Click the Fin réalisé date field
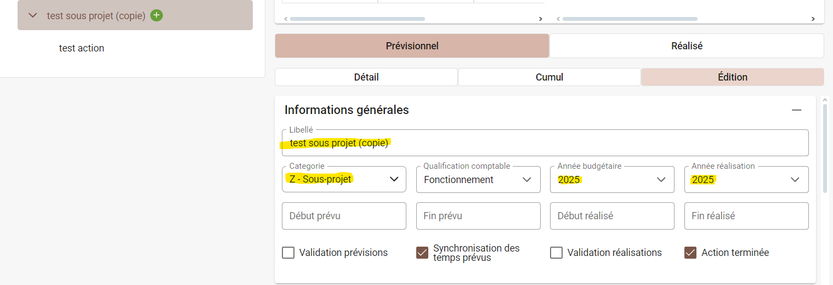Viewport: 833px width, 285px height. tap(746, 216)
